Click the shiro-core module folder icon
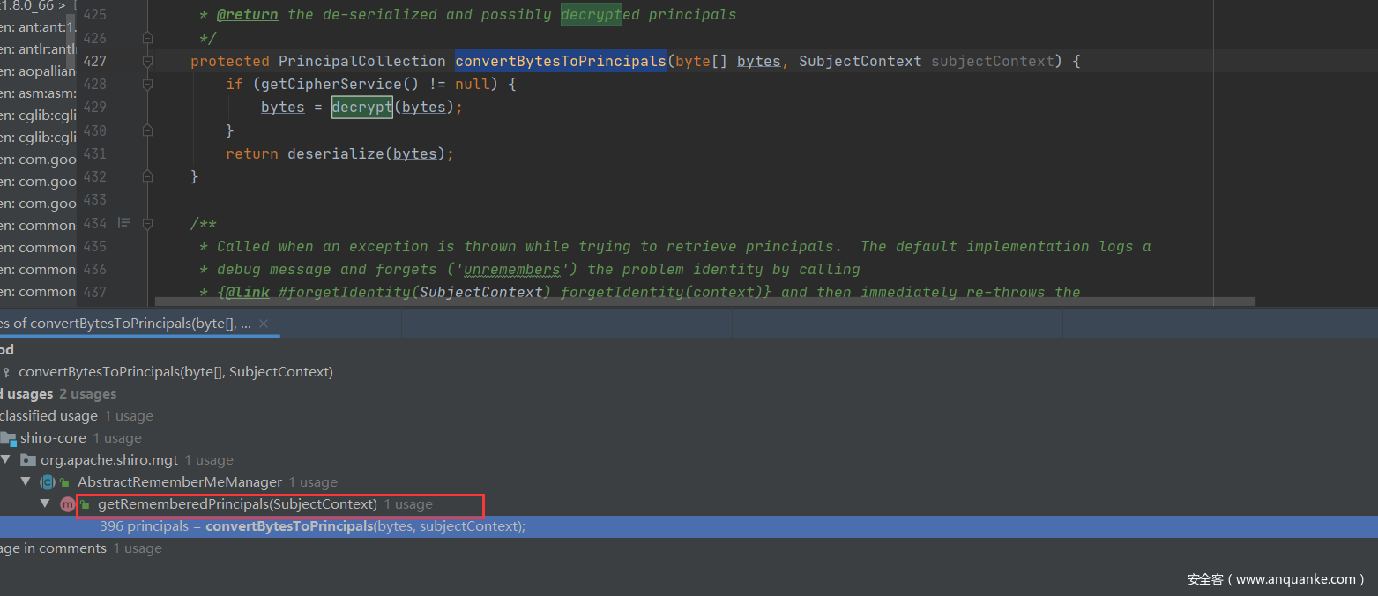Screen dimensions: 1378x596 [8, 438]
